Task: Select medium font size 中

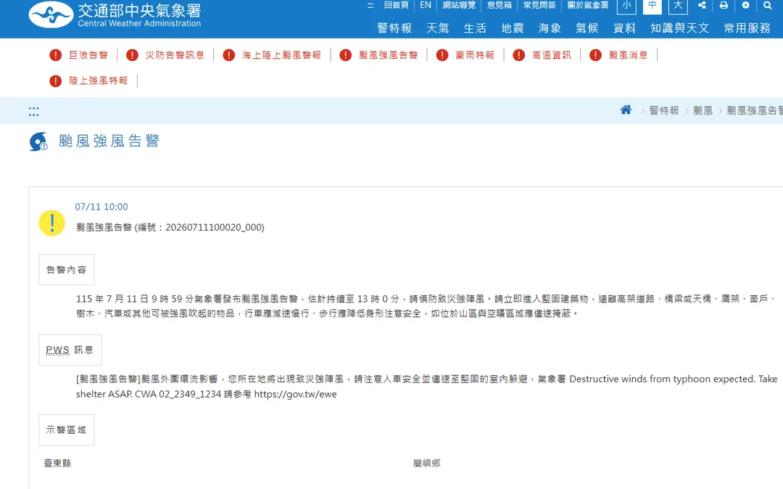Action: 652,6
